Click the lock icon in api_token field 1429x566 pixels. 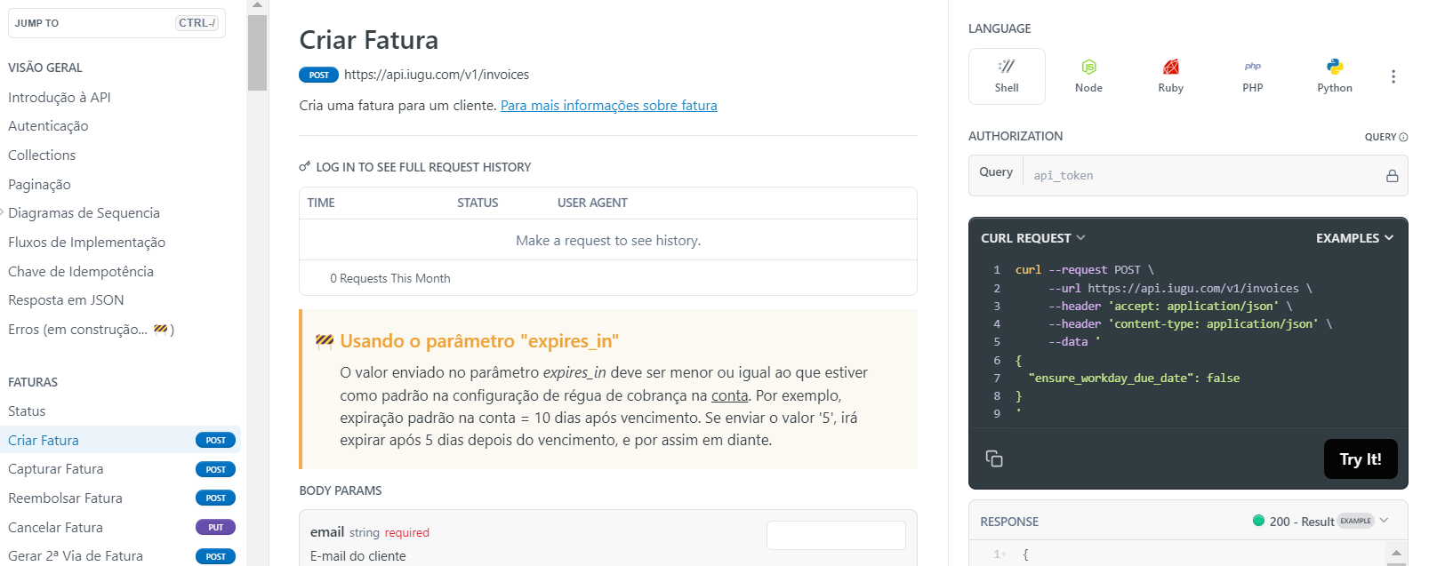1392,176
